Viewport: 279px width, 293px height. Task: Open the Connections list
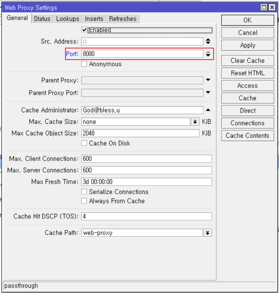tap(247, 123)
